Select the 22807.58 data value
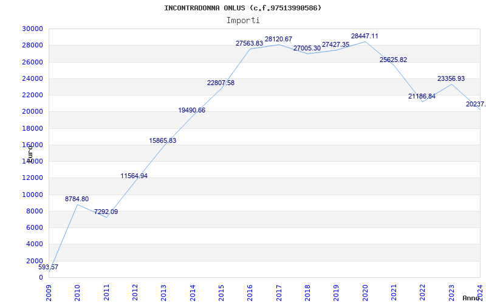 coord(221,83)
